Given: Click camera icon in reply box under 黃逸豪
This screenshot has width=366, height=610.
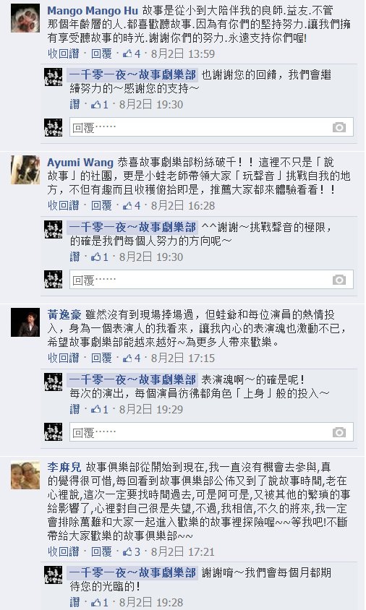Looking at the screenshot, I should (339, 432).
